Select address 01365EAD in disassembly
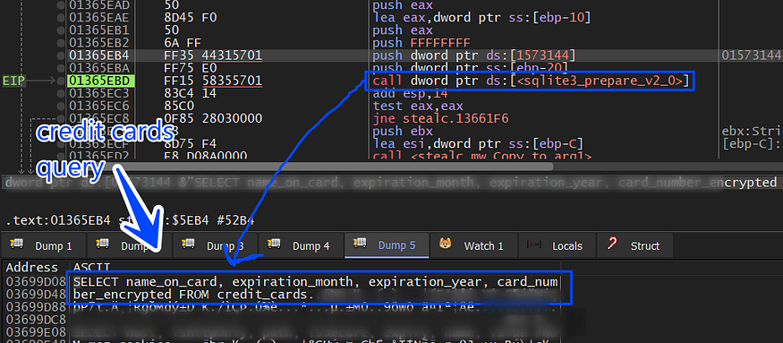This screenshot has width=783, height=343. coord(100,5)
